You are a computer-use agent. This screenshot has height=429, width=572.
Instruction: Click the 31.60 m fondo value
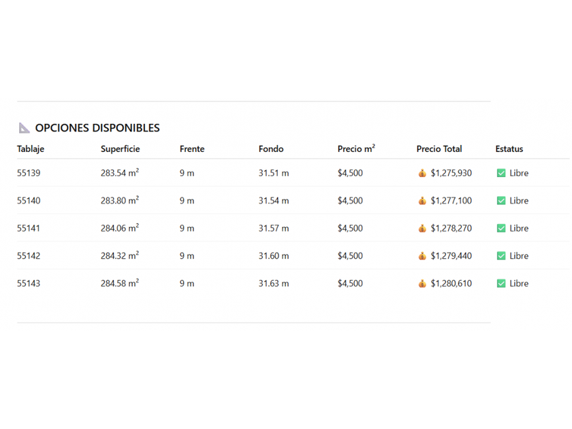click(274, 256)
